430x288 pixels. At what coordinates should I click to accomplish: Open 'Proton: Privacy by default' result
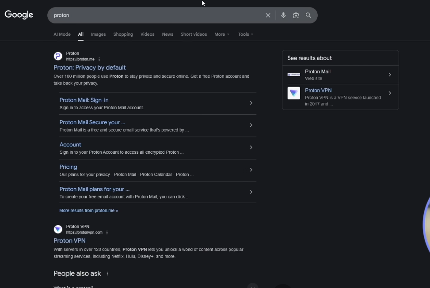pyautogui.click(x=90, y=68)
